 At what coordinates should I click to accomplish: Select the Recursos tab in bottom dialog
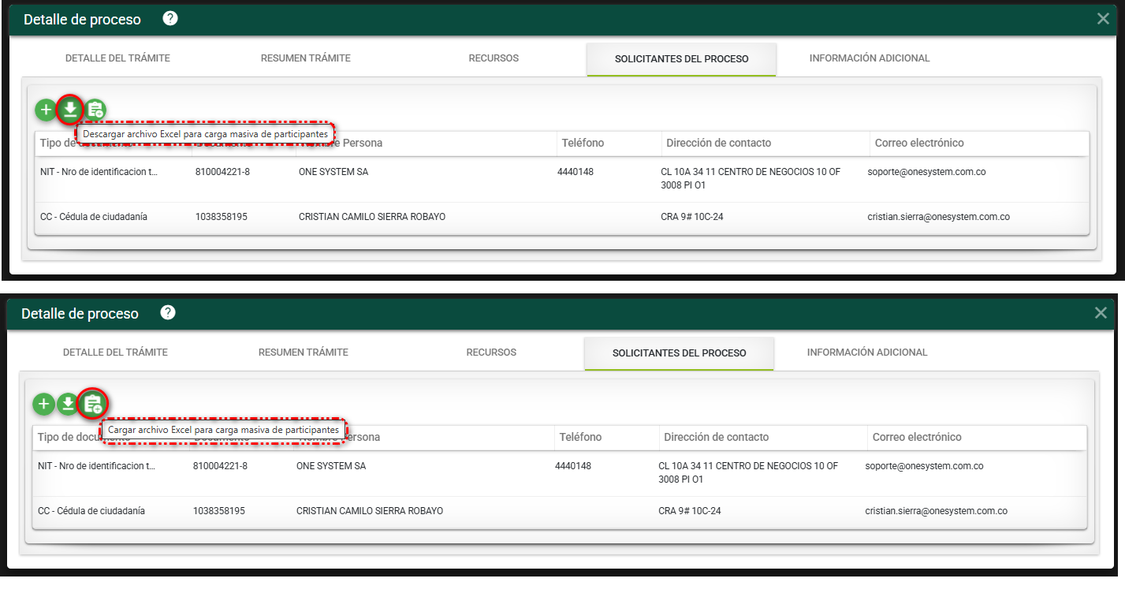tap(491, 353)
